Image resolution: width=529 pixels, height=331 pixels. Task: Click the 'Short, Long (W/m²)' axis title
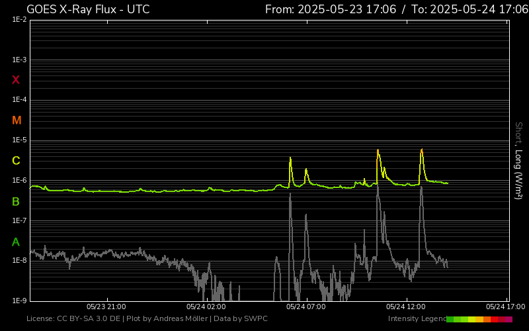click(518, 160)
